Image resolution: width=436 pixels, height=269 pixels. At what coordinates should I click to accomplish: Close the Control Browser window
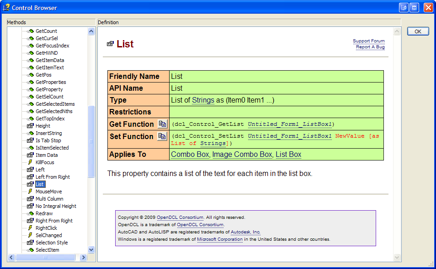[428, 7]
